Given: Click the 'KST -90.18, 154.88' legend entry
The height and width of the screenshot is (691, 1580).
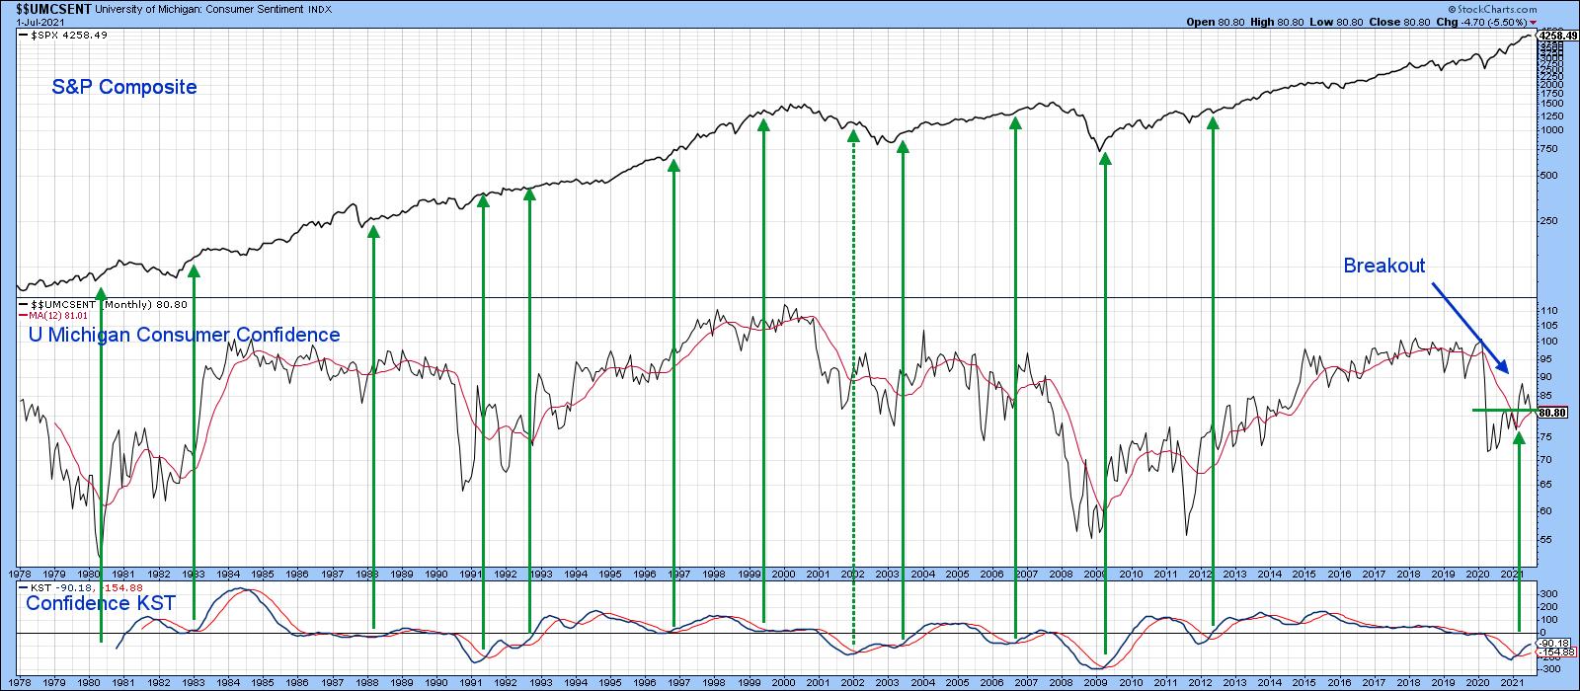Looking at the screenshot, I should pos(83,587).
